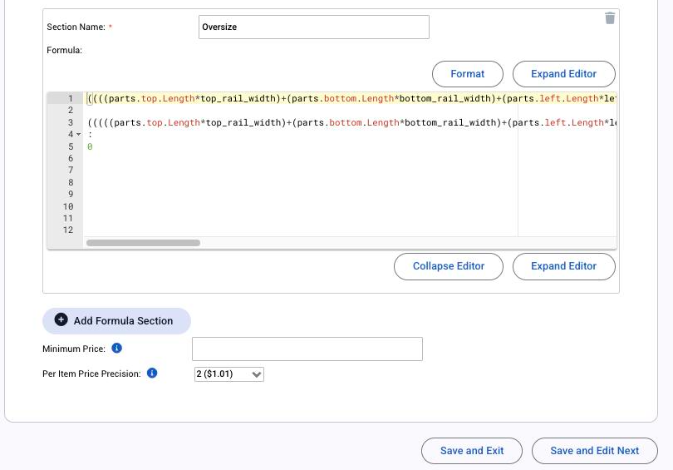Click the plus icon in Add Formula Section

[x=61, y=319]
